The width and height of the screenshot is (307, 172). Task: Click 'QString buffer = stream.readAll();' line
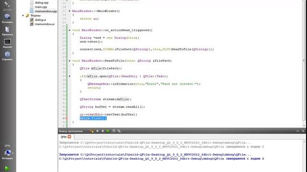112,107
